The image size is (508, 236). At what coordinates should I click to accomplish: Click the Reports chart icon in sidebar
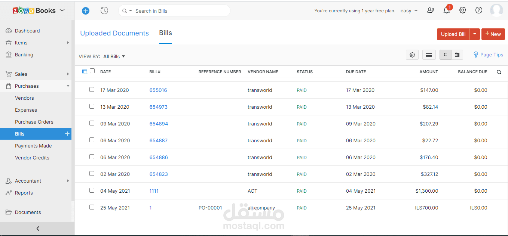point(9,193)
